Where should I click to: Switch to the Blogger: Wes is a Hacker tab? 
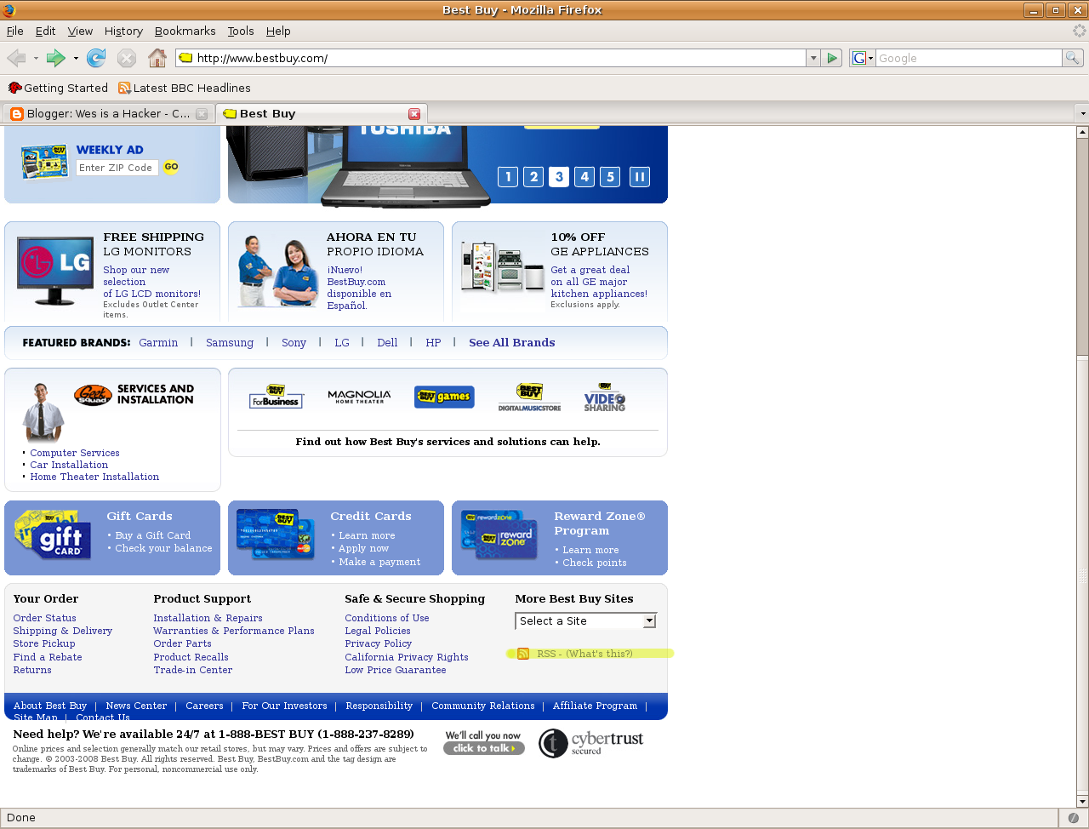(x=108, y=114)
